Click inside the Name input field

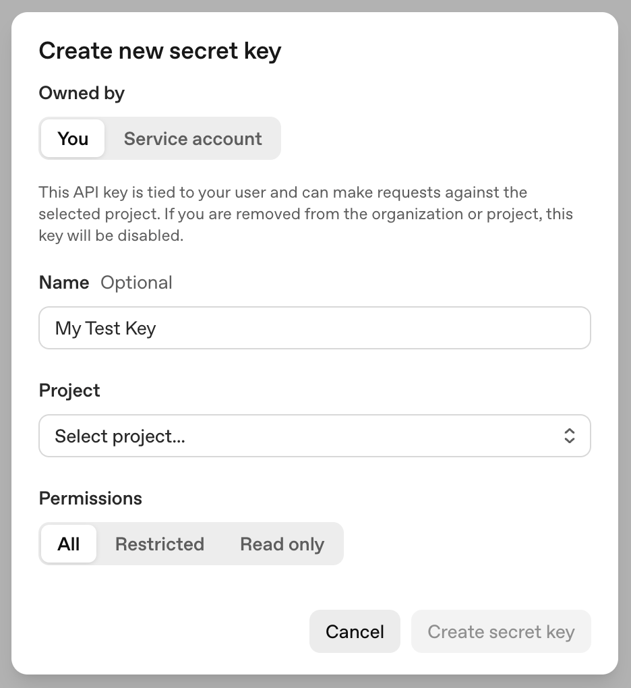pyautogui.click(x=315, y=328)
